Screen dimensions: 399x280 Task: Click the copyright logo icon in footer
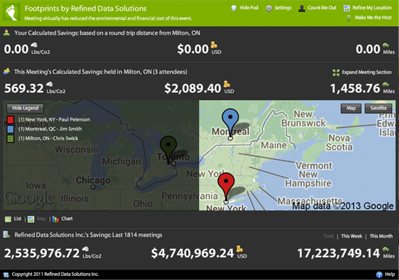(x=6, y=274)
